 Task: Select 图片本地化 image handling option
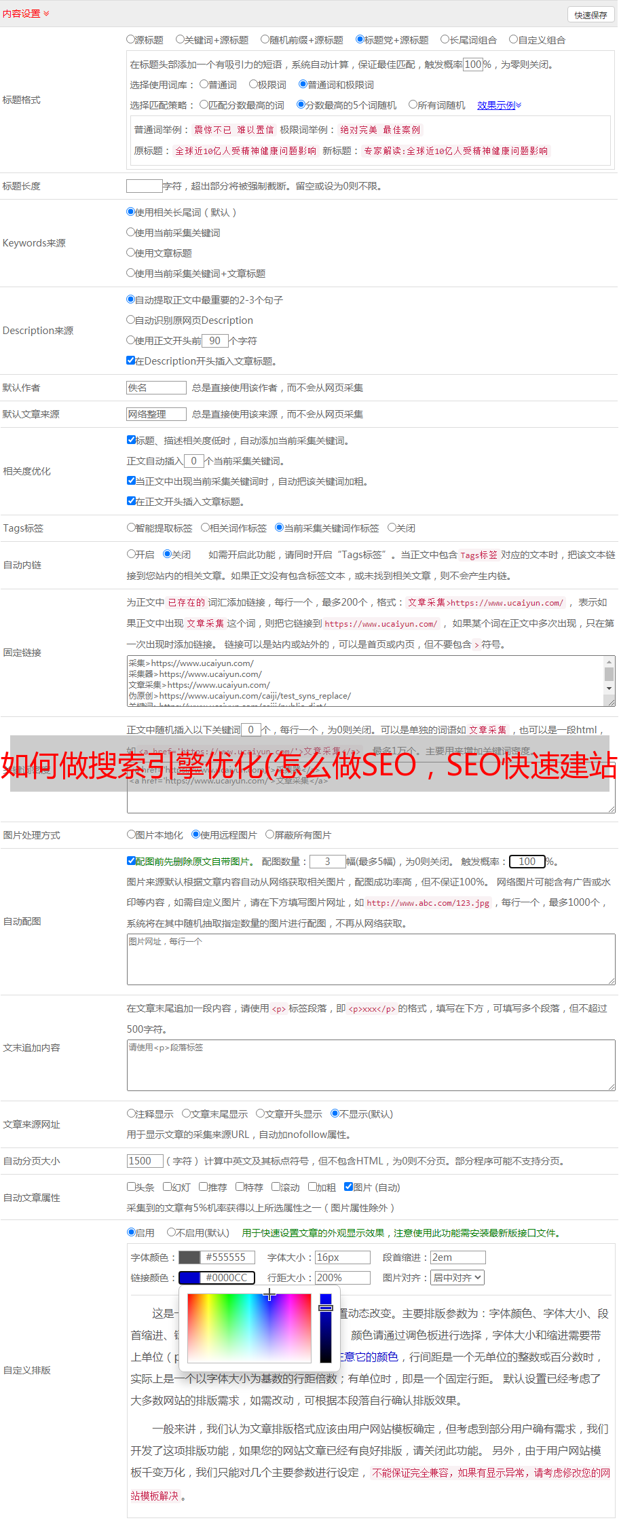pos(131,834)
